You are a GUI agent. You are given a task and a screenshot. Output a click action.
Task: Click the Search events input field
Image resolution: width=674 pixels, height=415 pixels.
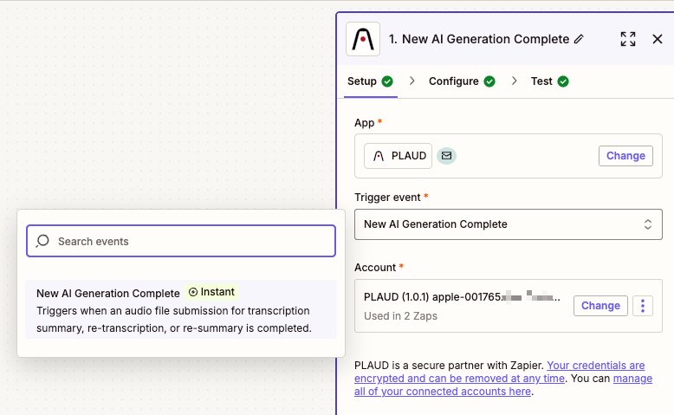click(x=181, y=241)
